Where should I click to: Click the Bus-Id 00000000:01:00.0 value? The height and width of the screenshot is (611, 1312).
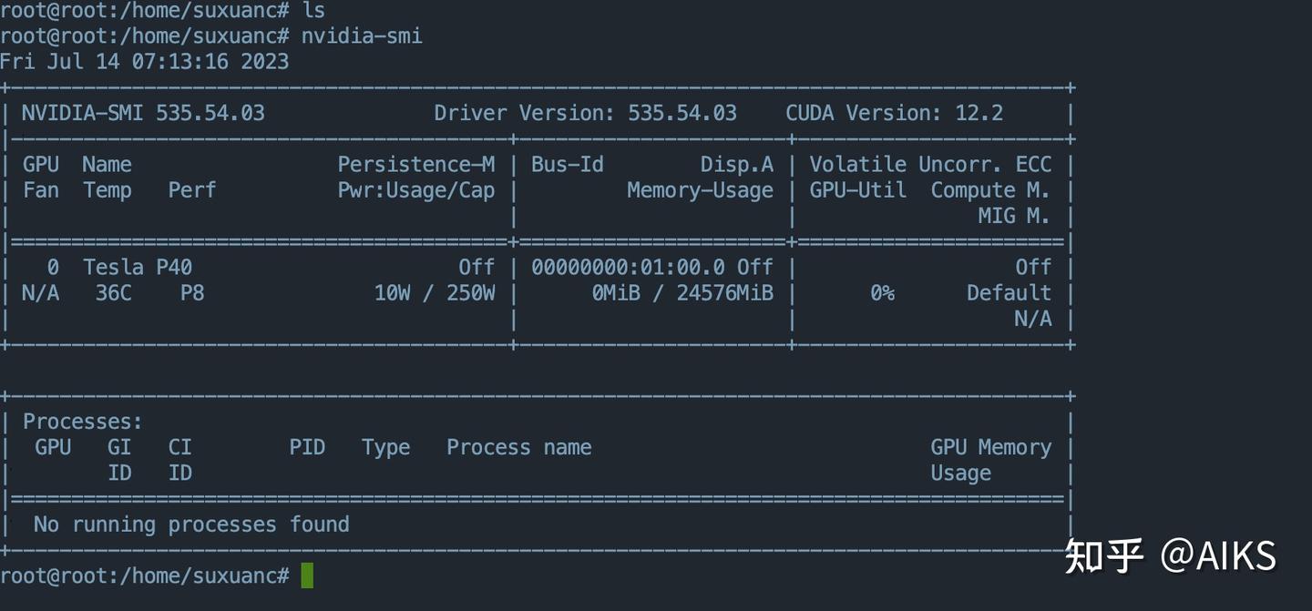(x=628, y=267)
